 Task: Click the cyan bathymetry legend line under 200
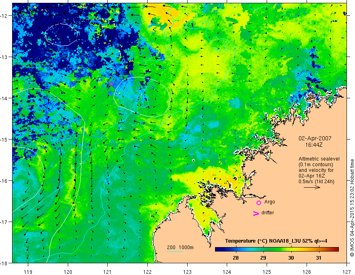175,252
